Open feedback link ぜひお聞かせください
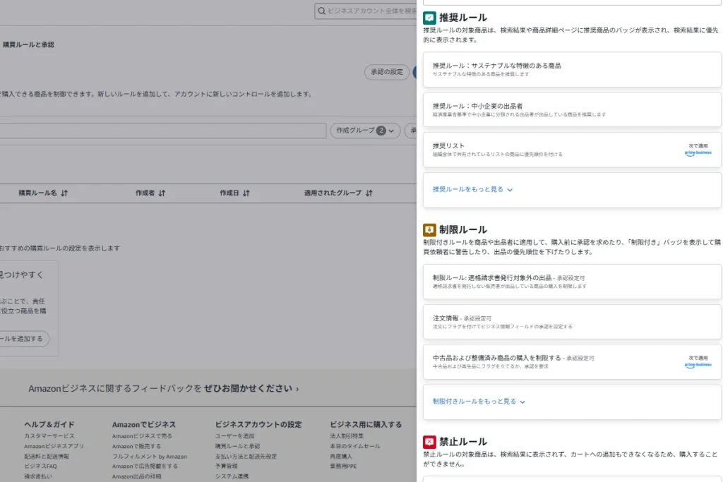 [251, 388]
